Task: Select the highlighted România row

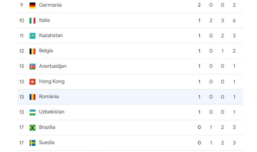Action: point(130,97)
